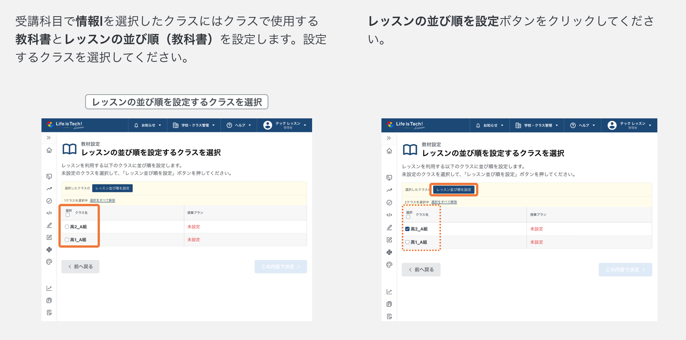Open テック レッスン user menu in left screenshot
This screenshot has width=686, height=340.
click(x=285, y=125)
